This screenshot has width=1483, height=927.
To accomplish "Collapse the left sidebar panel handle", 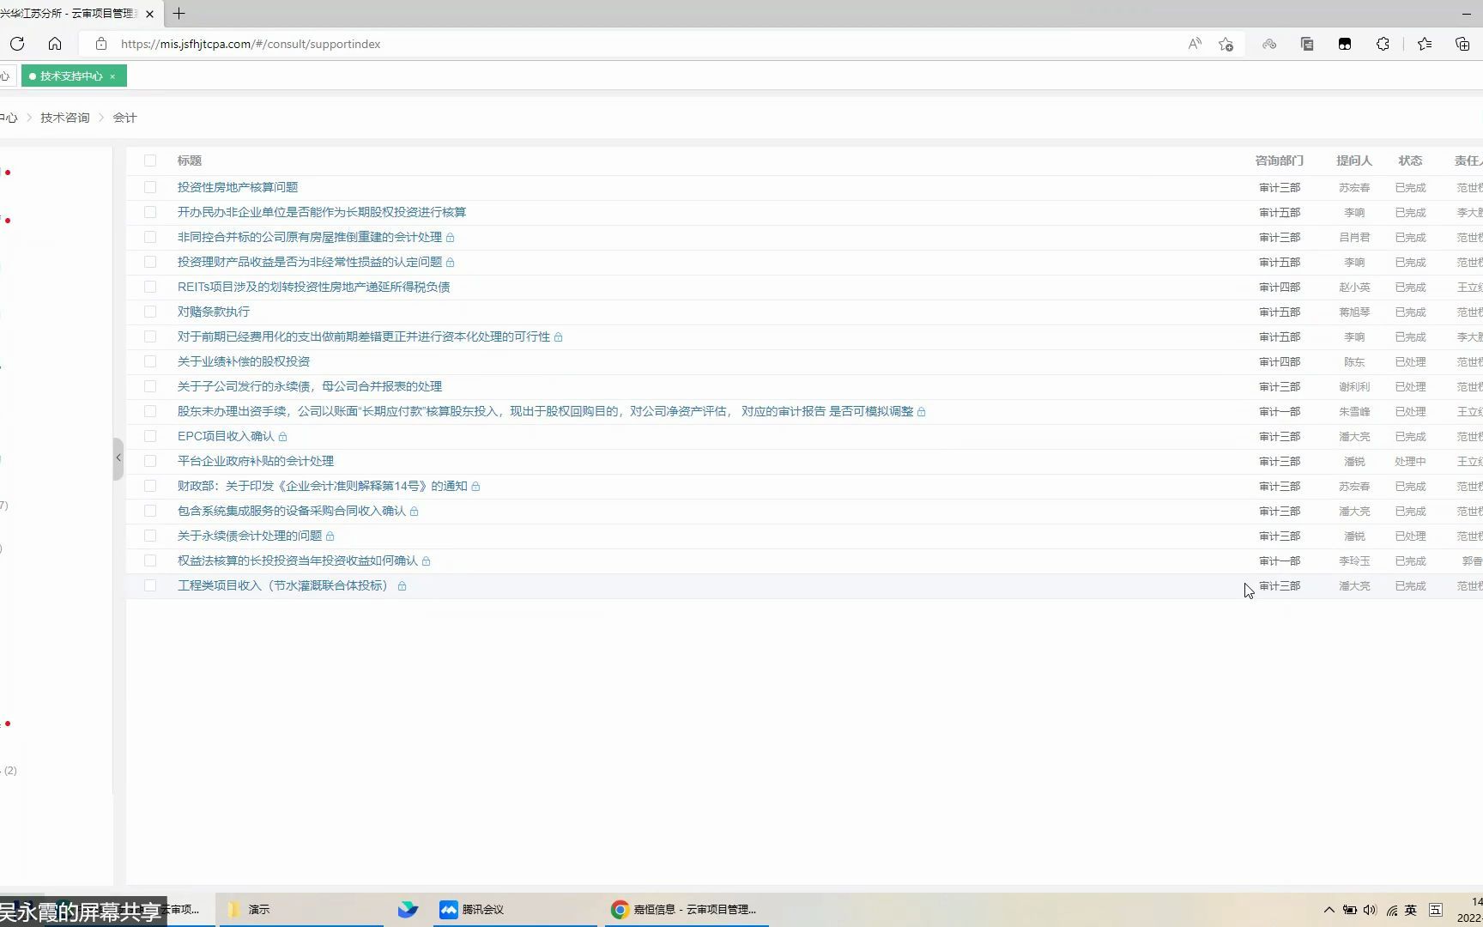I will pos(118,458).
